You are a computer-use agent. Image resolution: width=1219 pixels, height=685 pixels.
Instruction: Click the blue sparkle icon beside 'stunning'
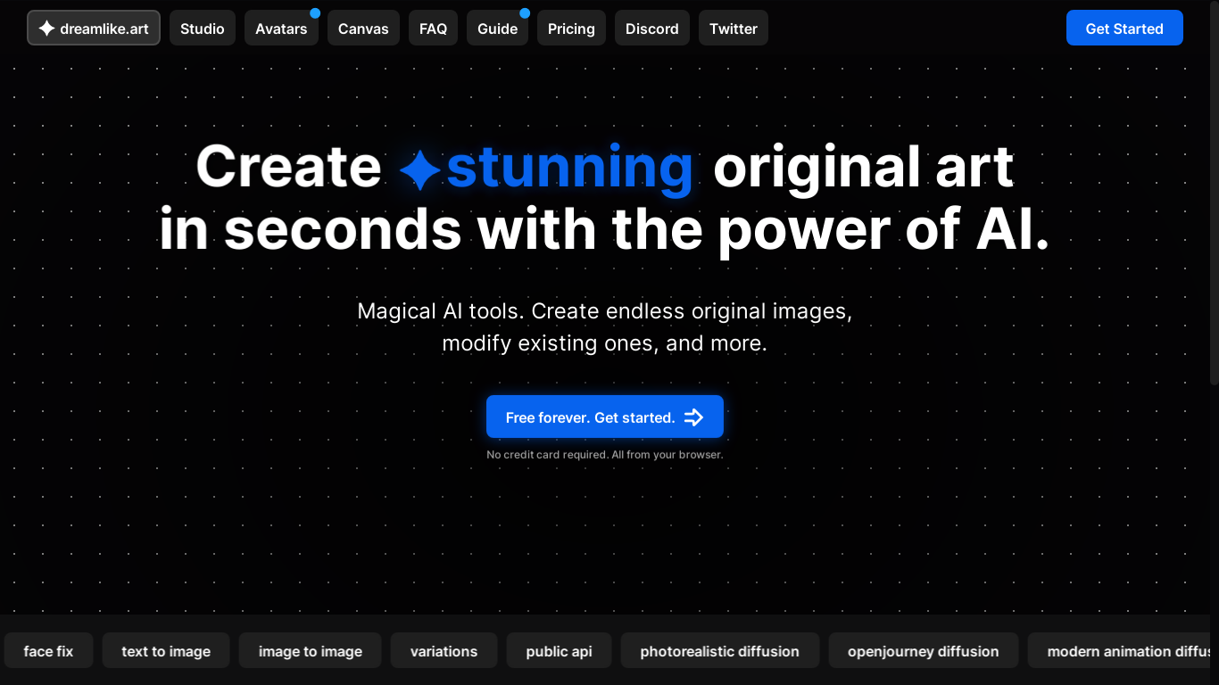coord(419,170)
